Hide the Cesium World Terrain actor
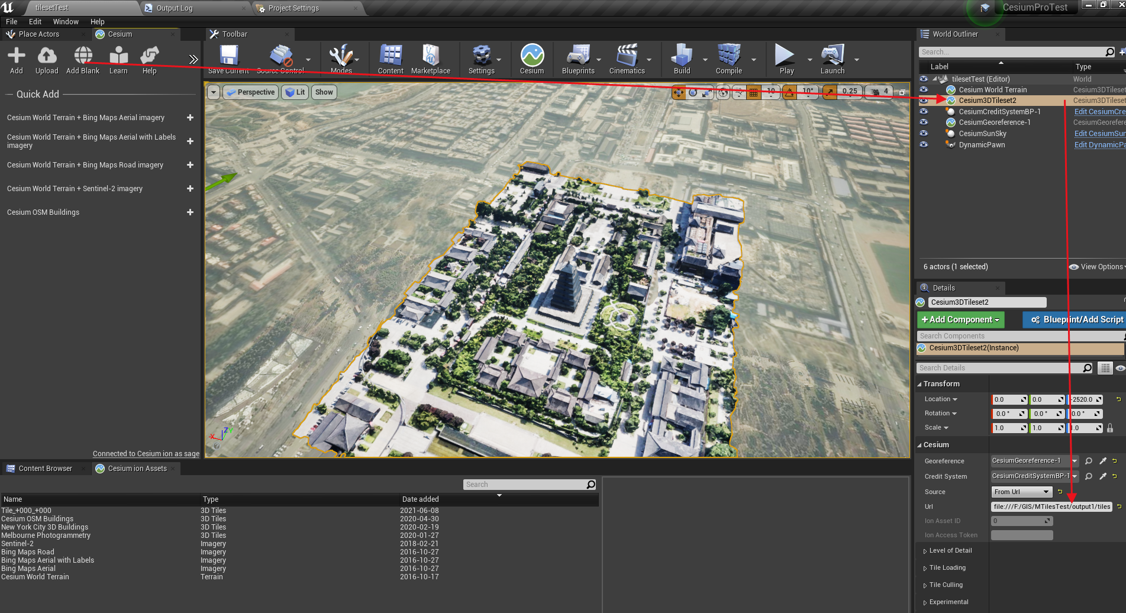This screenshot has height=613, width=1126. pos(924,89)
